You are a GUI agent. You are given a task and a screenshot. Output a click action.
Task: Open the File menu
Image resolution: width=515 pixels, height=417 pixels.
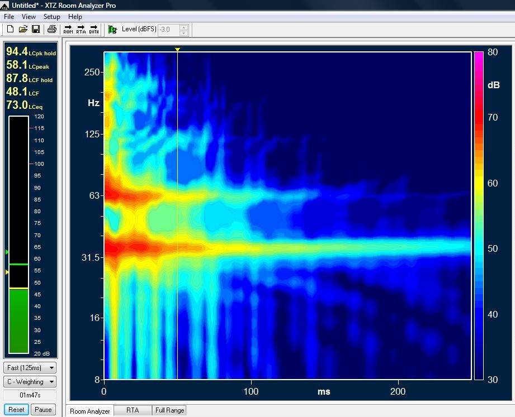point(9,17)
